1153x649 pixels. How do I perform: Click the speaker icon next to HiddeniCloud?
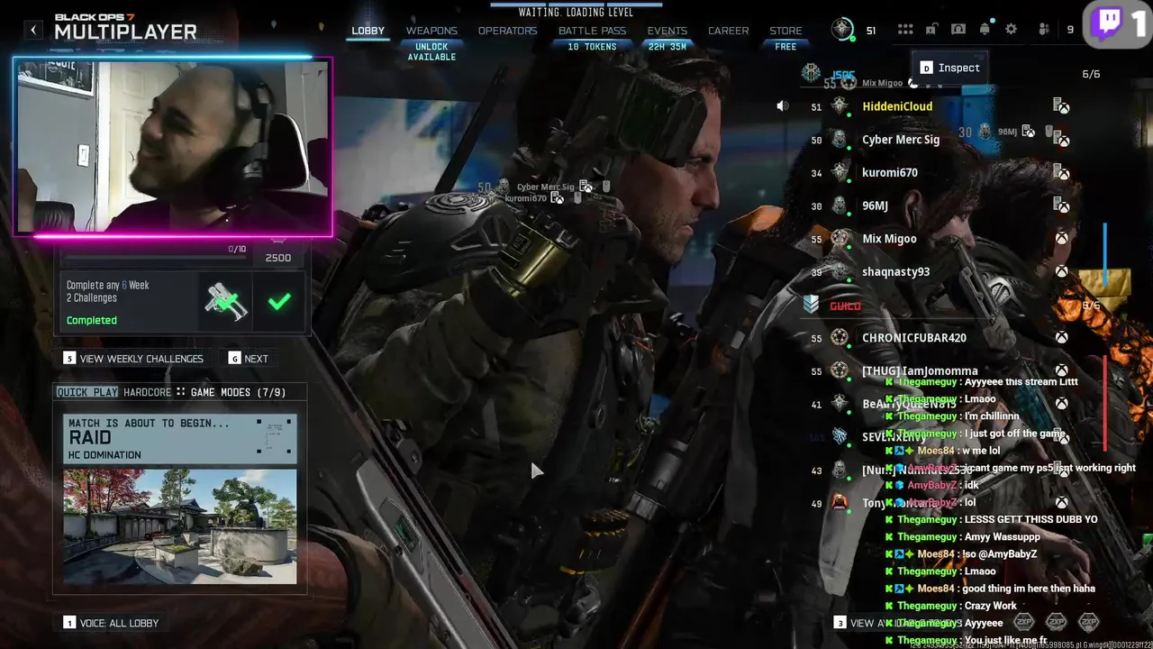tap(783, 106)
